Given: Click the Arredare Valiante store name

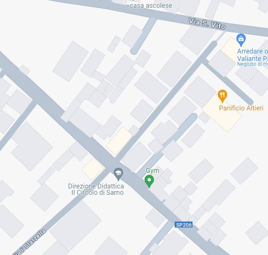Looking at the screenshot, I should click(x=252, y=55).
